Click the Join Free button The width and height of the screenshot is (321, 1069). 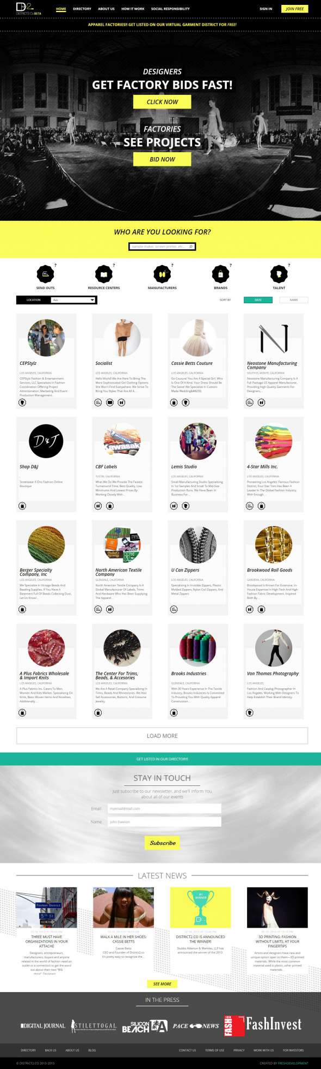[295, 9]
